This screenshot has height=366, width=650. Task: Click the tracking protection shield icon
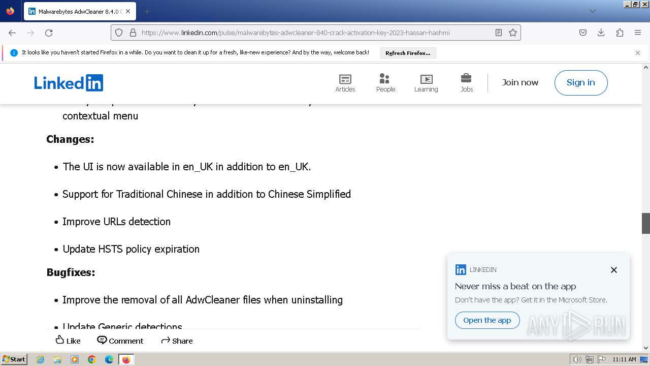(119, 33)
